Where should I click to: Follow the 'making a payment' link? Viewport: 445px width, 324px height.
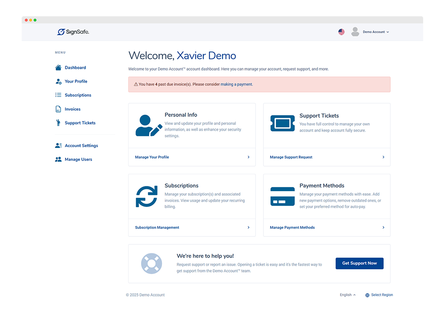click(x=236, y=84)
